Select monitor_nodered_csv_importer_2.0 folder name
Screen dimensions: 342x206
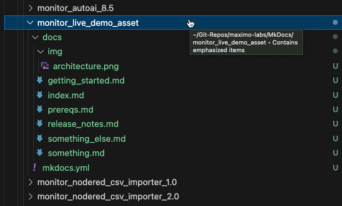click(x=108, y=197)
